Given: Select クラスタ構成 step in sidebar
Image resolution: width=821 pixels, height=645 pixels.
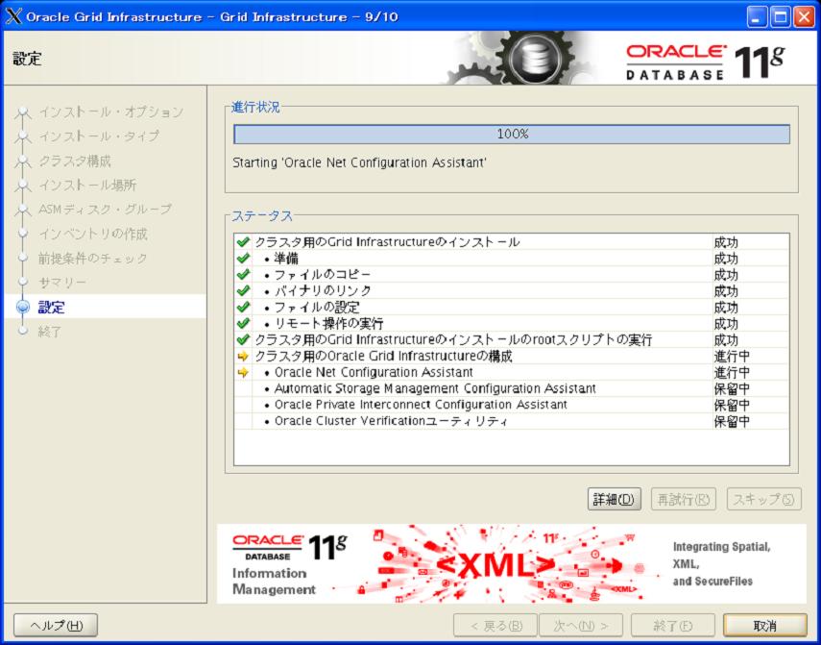Looking at the screenshot, I should tap(75, 161).
